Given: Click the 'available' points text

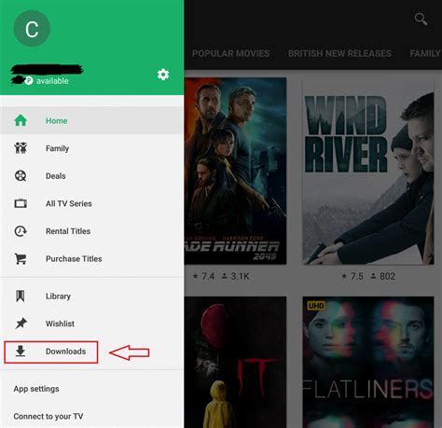Looking at the screenshot, I should tap(52, 81).
